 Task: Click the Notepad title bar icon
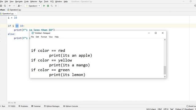click(x=32, y=33)
